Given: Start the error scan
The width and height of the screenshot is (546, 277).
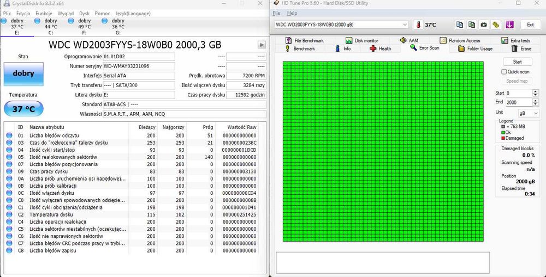Looking at the screenshot, I should click(x=518, y=62).
